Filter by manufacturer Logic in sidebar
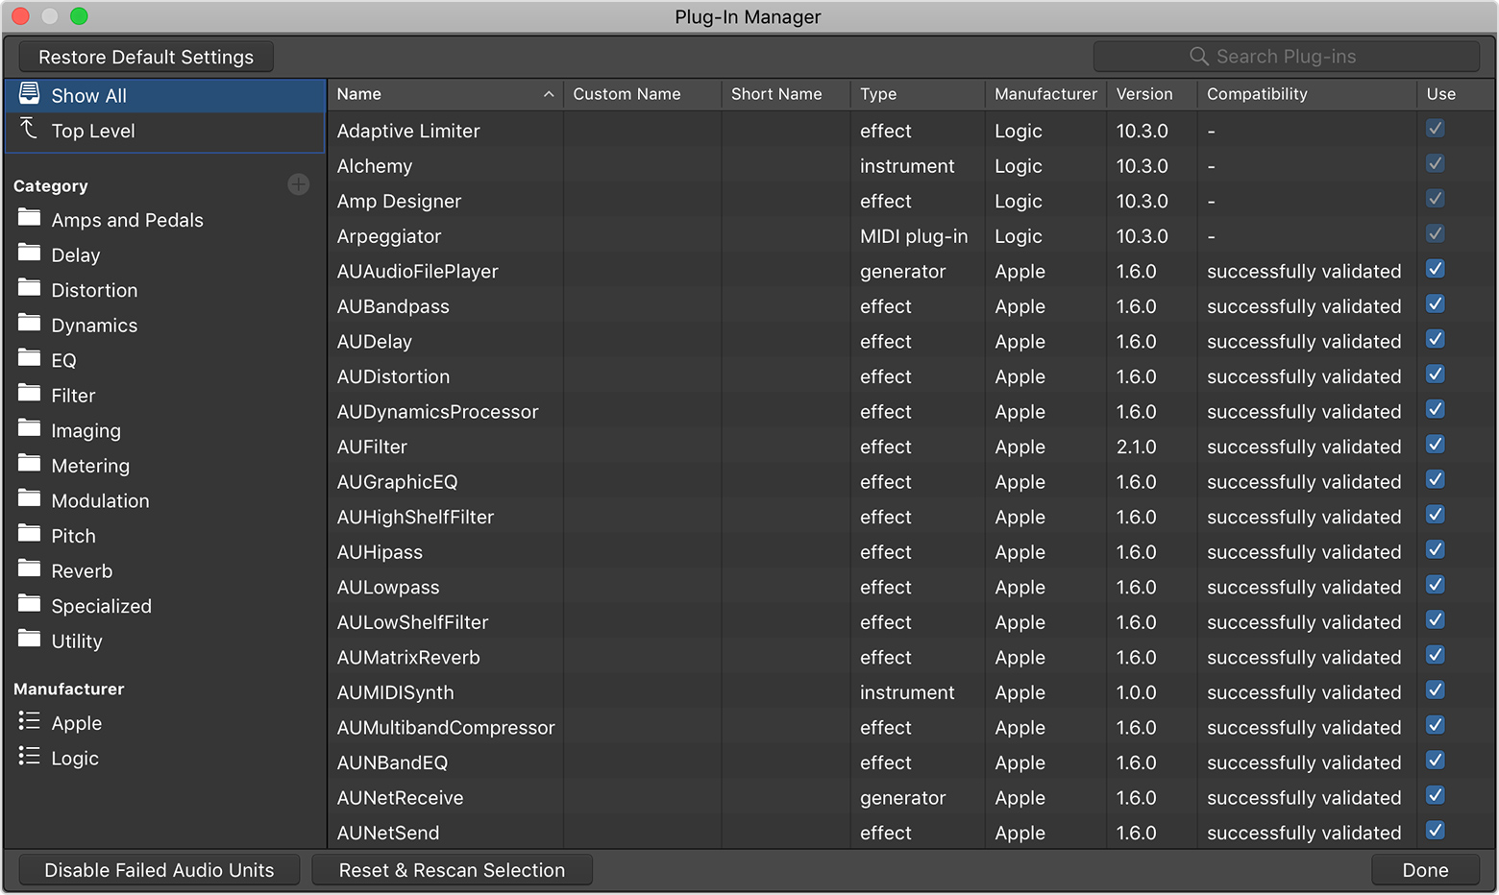Viewport: 1499px width, 895px height. [x=75, y=759]
